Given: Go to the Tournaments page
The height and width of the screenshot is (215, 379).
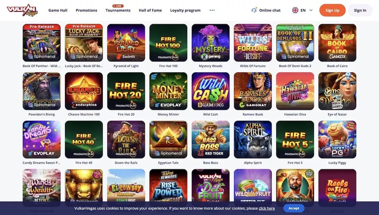Looking at the screenshot, I should pos(118,10).
